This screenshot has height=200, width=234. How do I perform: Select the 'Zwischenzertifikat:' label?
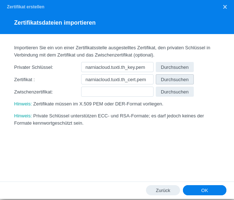pos(34,92)
